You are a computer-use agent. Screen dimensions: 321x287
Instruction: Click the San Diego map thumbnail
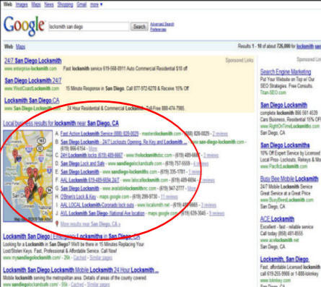[x=27, y=176]
